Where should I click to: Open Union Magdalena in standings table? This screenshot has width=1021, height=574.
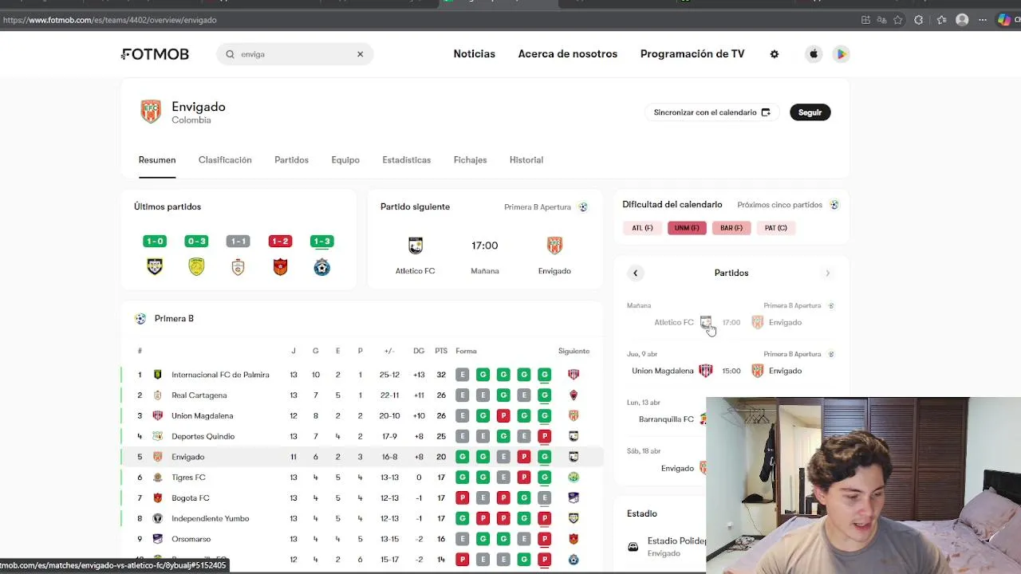[362, 416]
